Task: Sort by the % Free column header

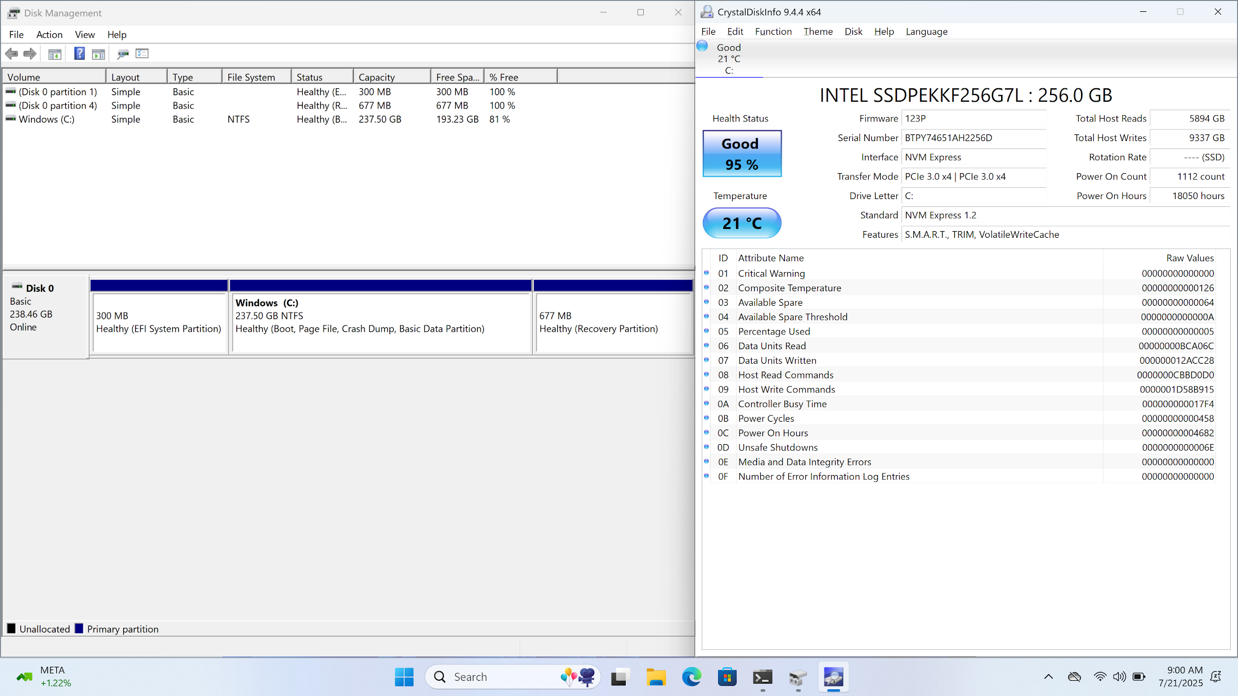Action: tap(521, 77)
